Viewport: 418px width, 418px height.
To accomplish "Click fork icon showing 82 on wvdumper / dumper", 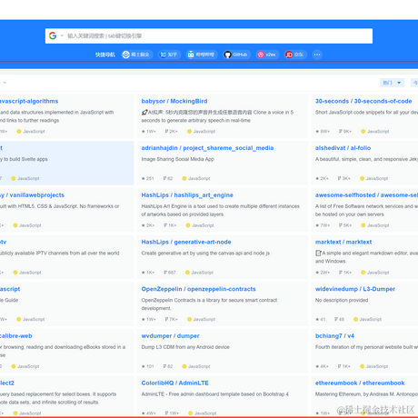I will (x=164, y=366).
